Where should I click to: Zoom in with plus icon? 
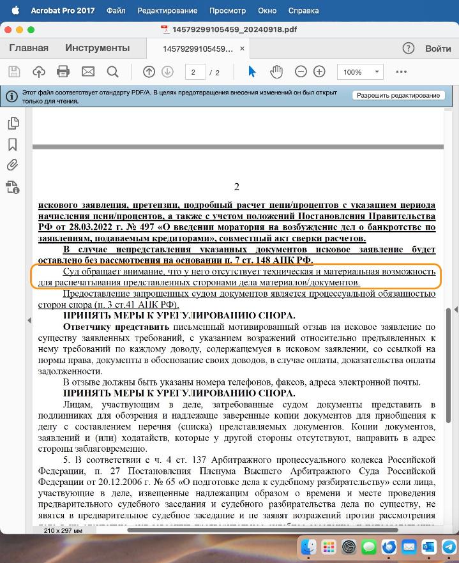click(319, 71)
